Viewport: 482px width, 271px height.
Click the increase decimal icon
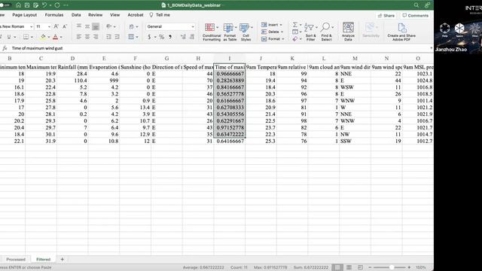point(183,37)
